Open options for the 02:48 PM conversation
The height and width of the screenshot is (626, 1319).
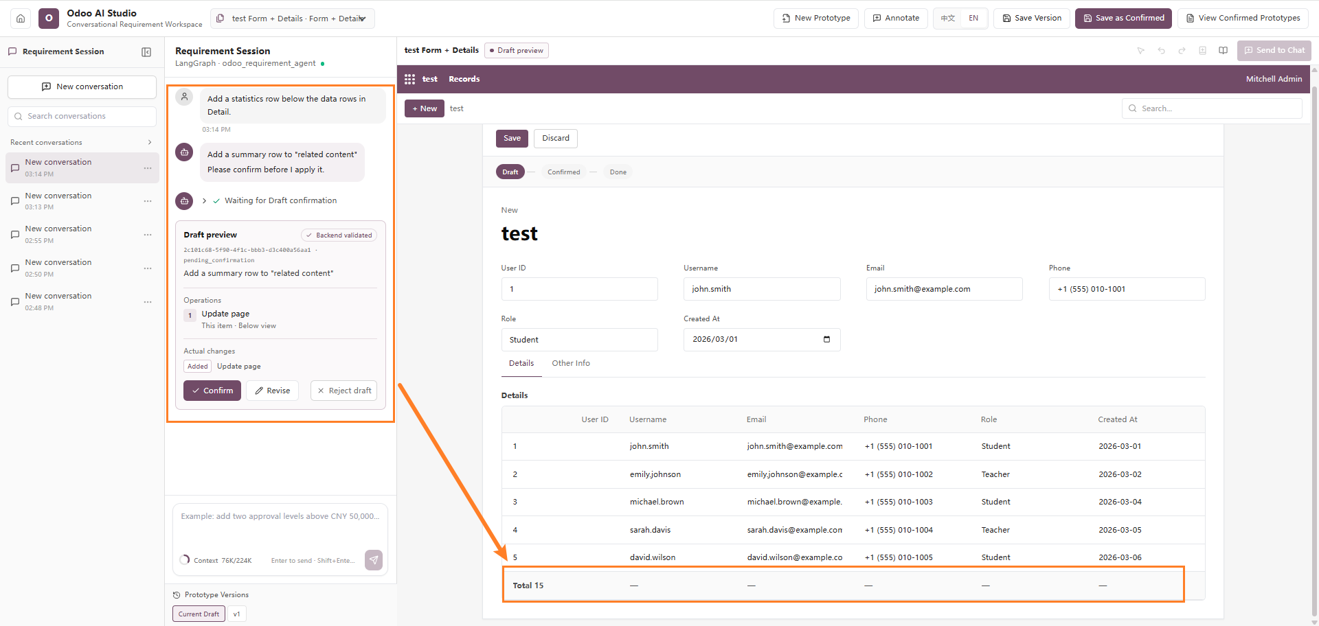[148, 302]
